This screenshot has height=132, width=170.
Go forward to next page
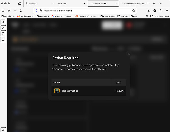[x=15, y=11]
